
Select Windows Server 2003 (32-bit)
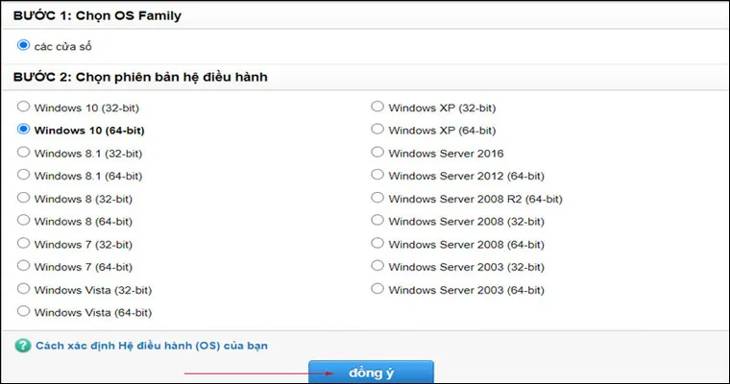click(x=377, y=266)
